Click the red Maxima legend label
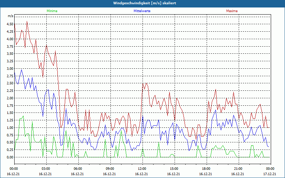The image size is (285, 178). tap(232, 11)
